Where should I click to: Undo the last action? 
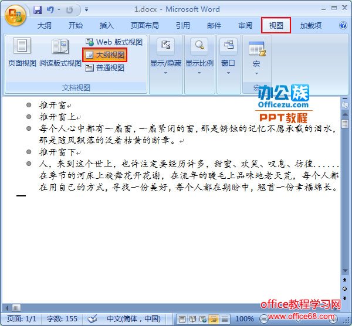coord(50,10)
